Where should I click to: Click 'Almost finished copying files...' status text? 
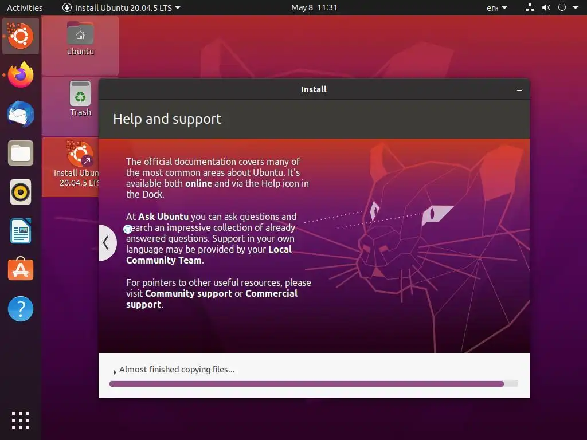coord(177,370)
